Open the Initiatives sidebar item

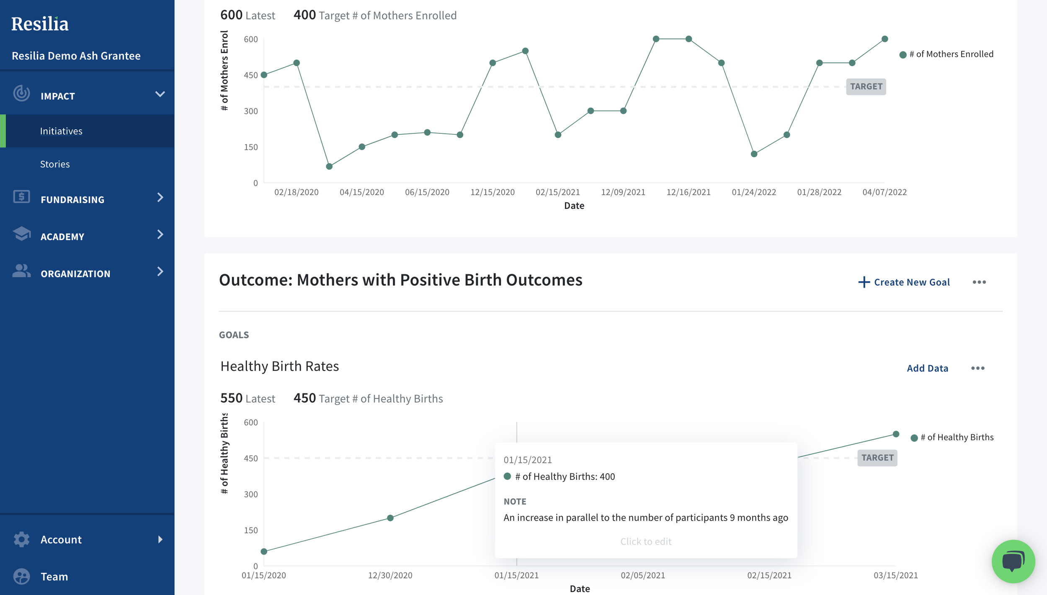[x=61, y=131]
